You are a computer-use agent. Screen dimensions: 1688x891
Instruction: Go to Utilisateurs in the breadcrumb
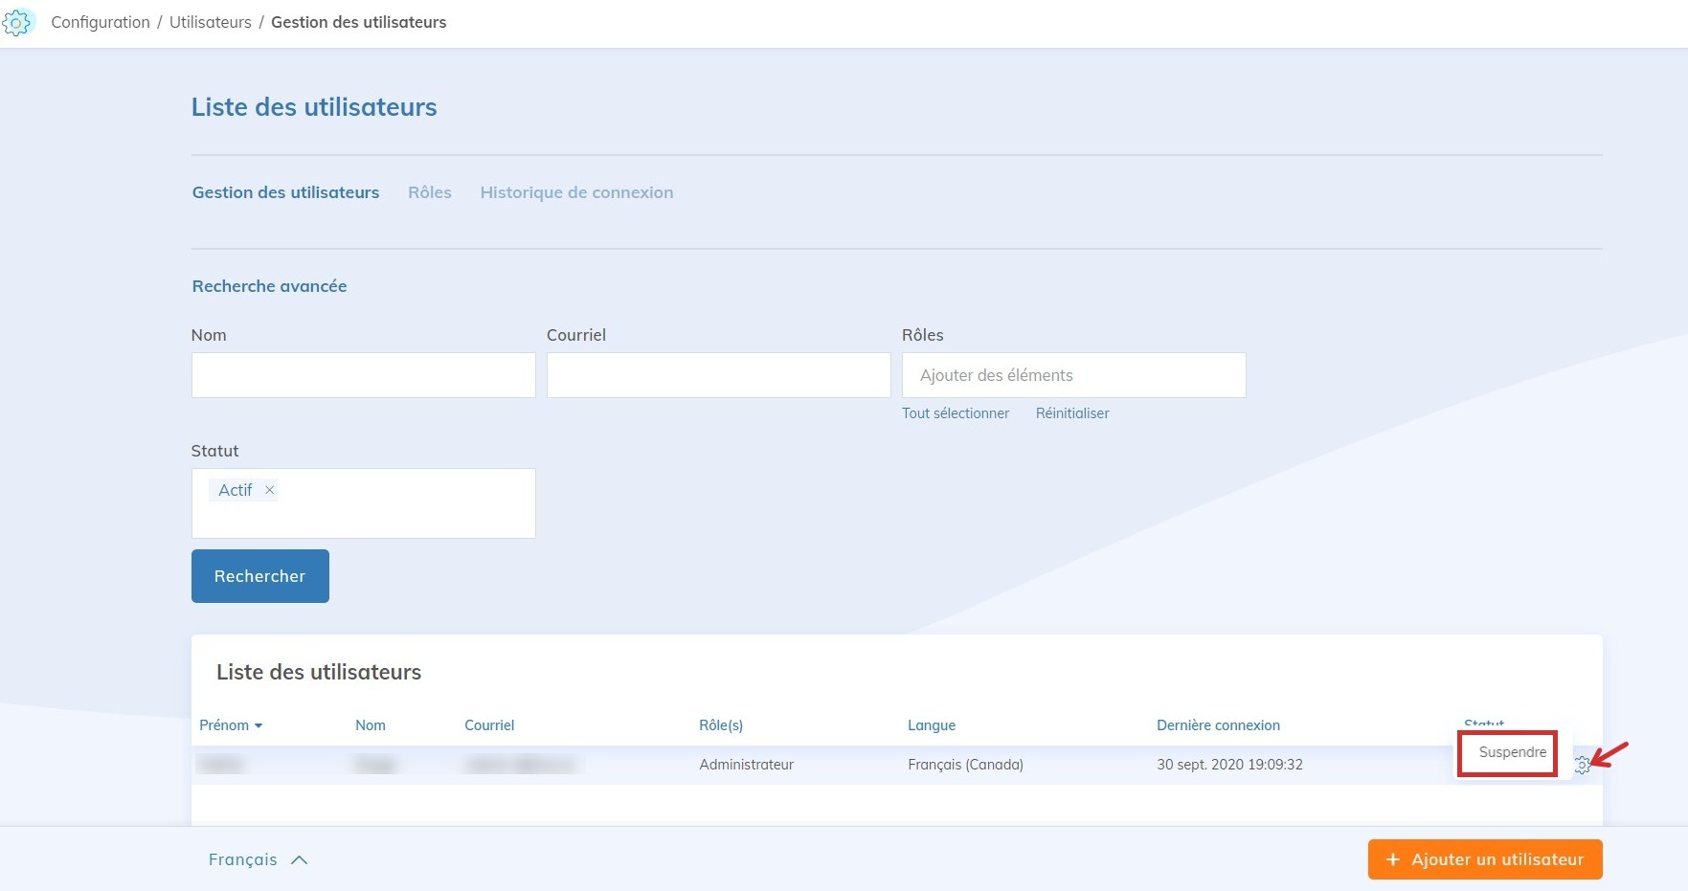[x=210, y=22]
